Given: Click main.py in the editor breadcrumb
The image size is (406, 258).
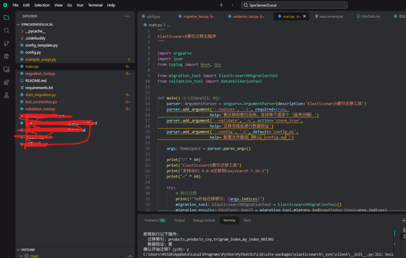Looking at the screenshot, I should coord(155,25).
